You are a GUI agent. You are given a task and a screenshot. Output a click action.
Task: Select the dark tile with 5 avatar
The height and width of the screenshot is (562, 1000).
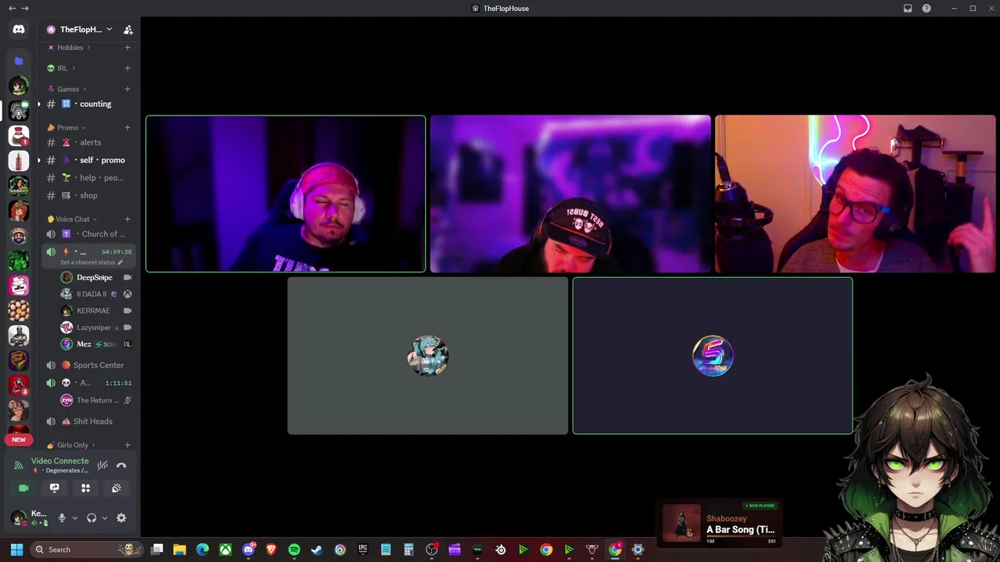(x=712, y=356)
